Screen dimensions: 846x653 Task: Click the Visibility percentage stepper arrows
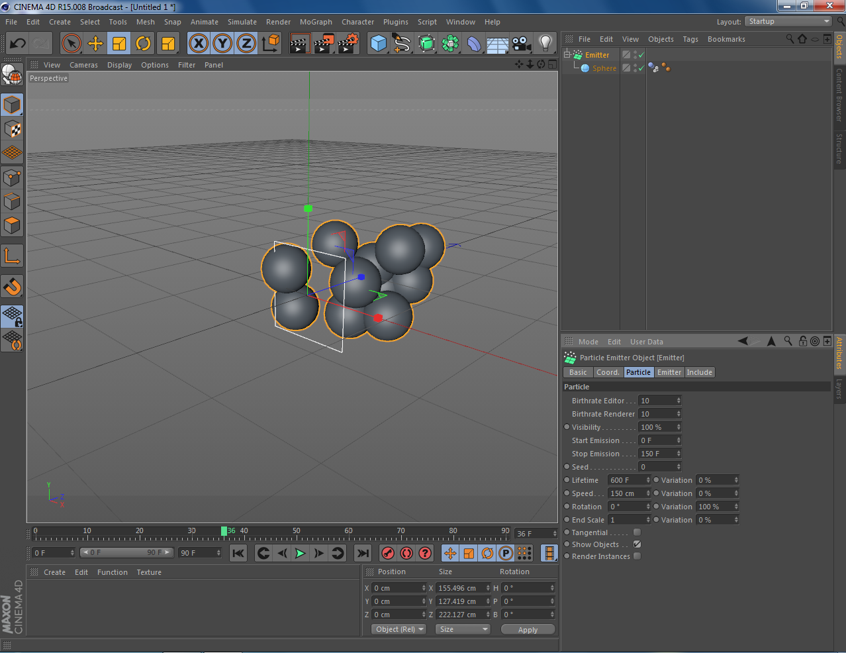point(679,427)
